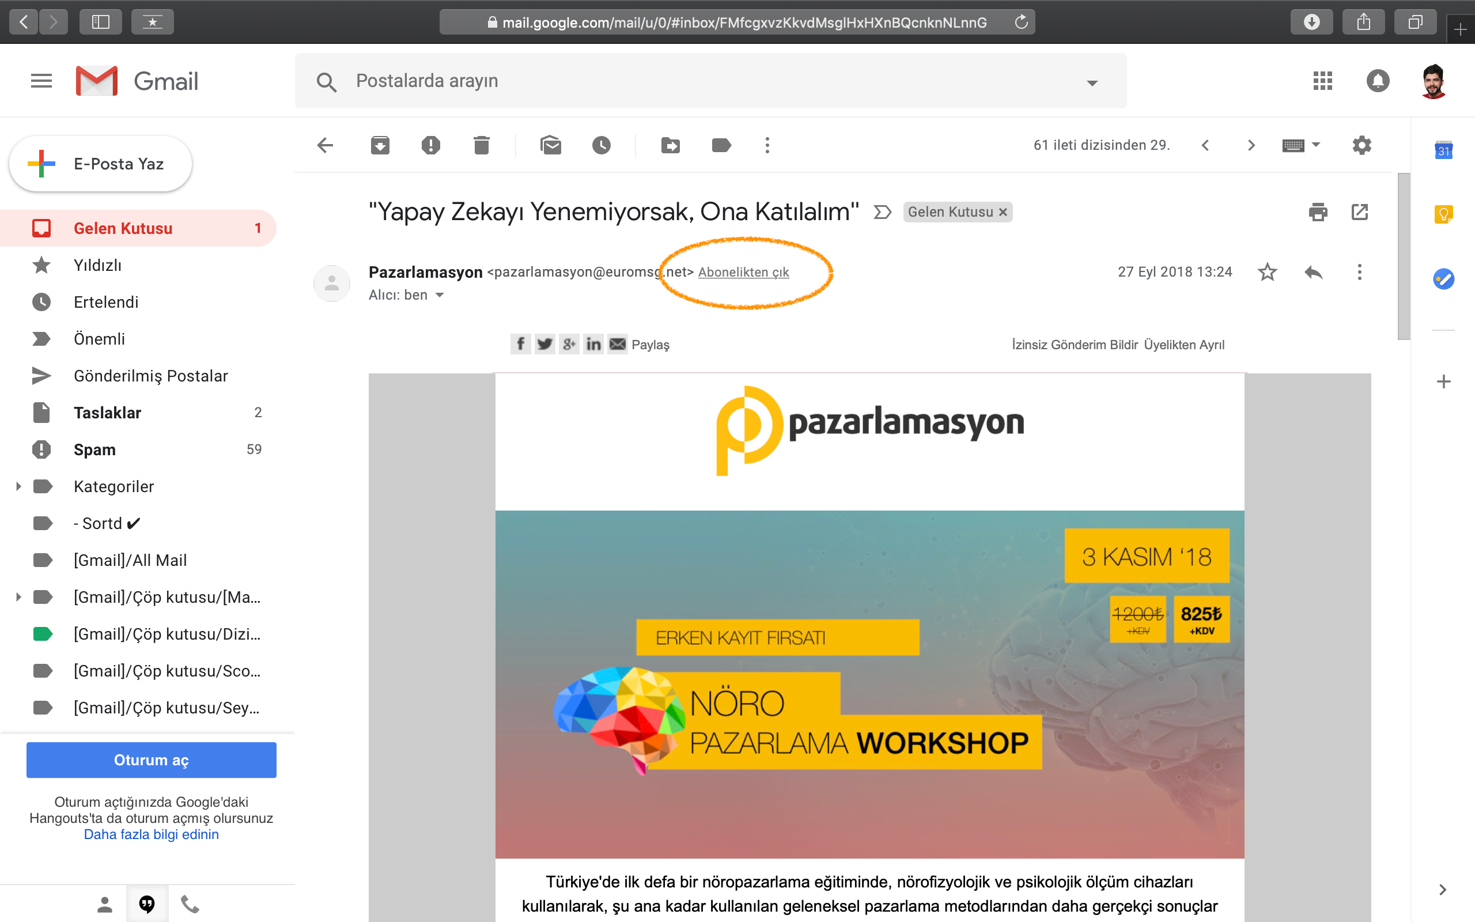The width and height of the screenshot is (1475, 922).
Task: Snooze the email with clock icon
Action: click(x=602, y=145)
